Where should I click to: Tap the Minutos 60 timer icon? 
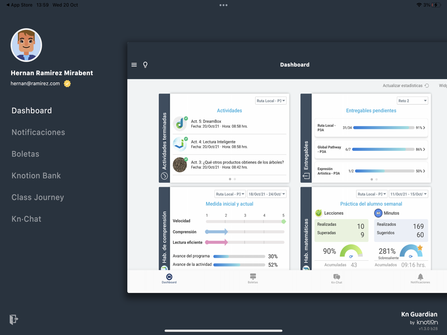(378, 213)
